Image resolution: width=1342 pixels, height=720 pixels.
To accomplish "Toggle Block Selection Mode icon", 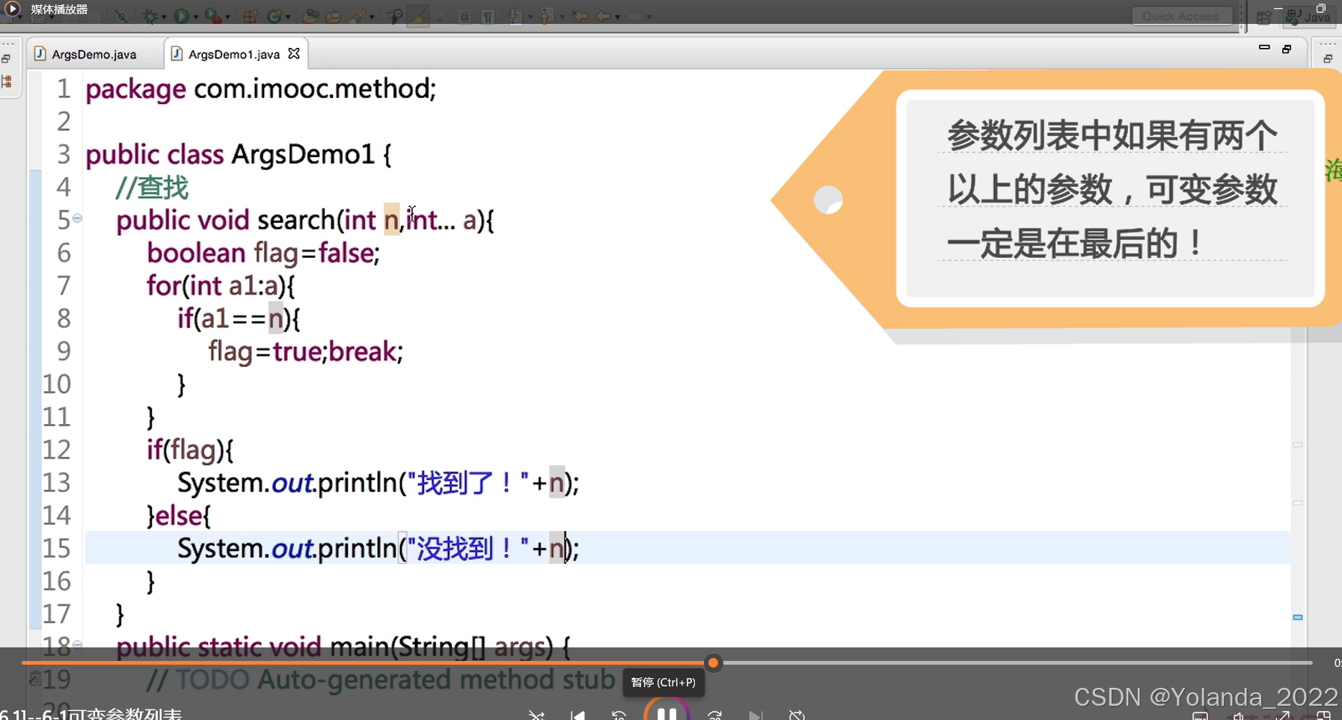I will point(464,16).
